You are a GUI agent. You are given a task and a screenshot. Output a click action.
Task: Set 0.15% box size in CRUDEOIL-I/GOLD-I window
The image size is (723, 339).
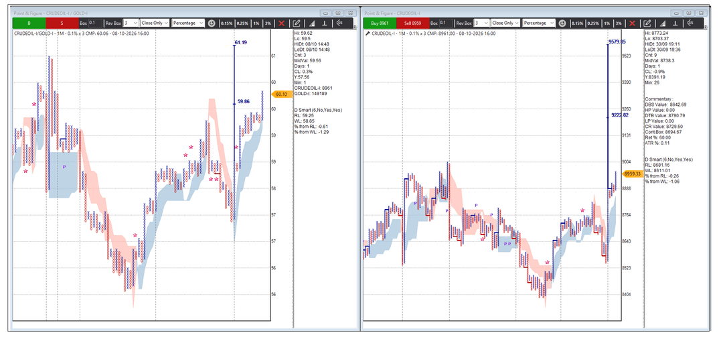226,23
